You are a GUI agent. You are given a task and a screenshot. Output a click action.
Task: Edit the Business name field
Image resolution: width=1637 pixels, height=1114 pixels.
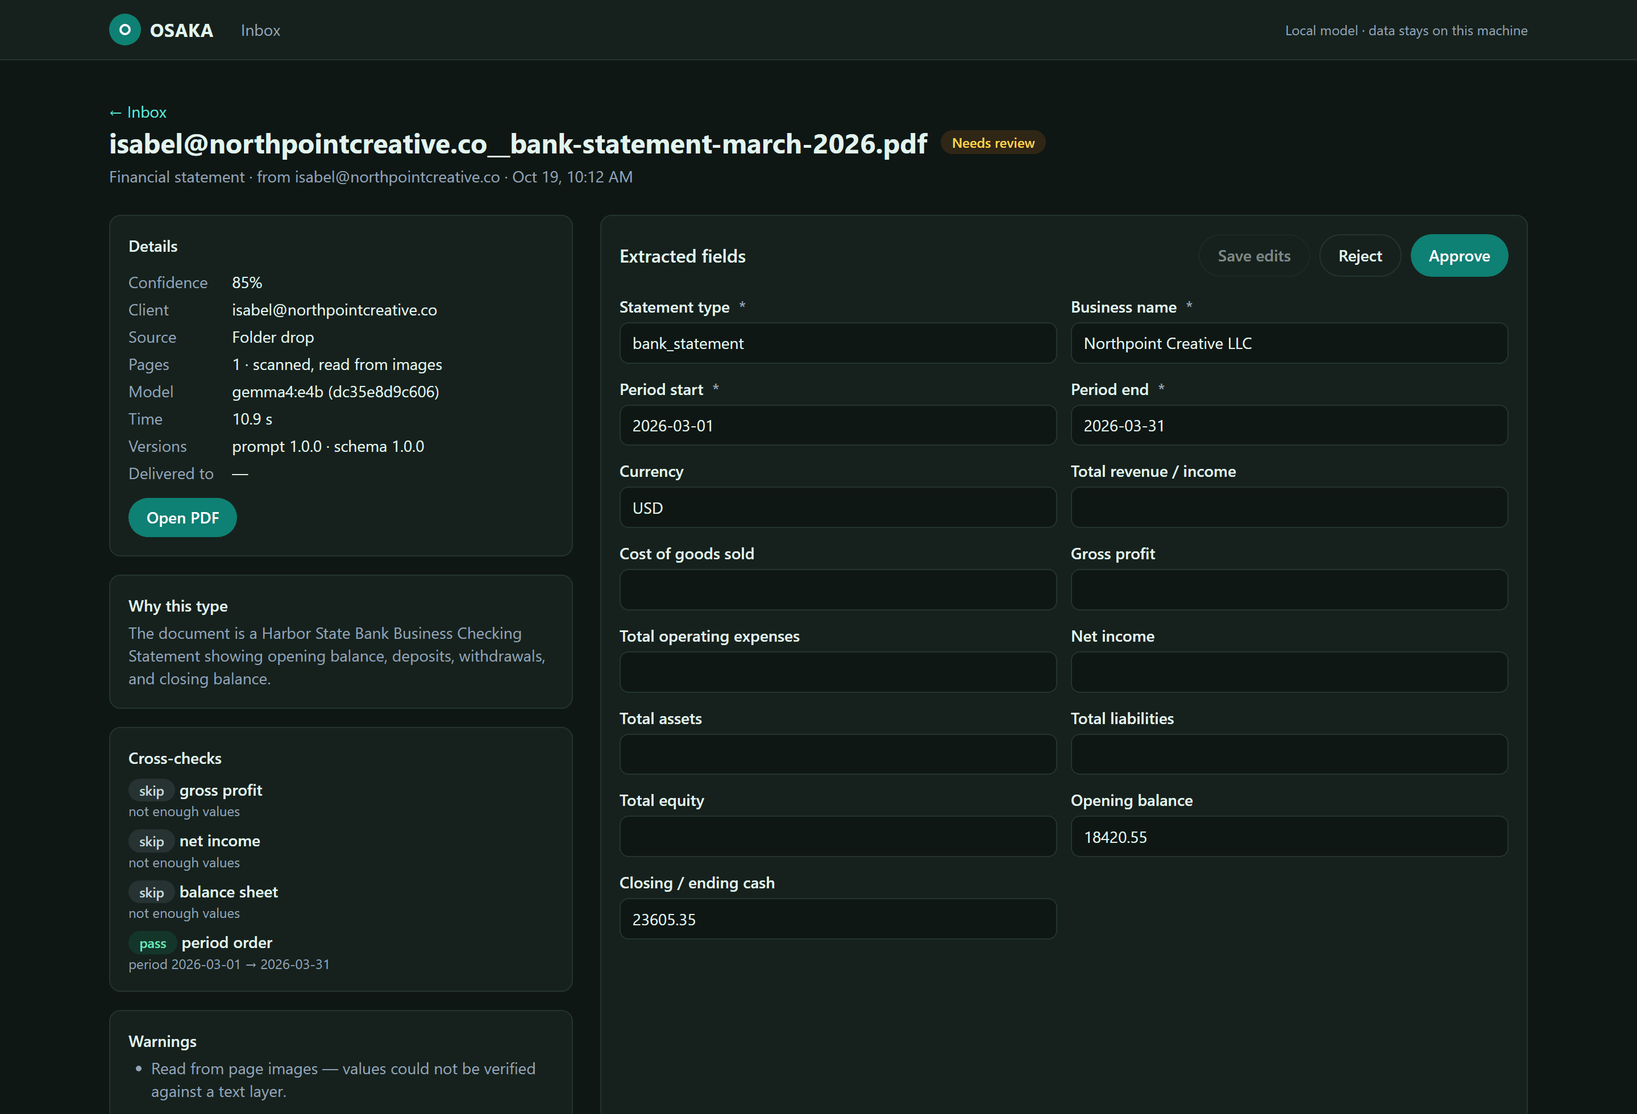coord(1289,343)
